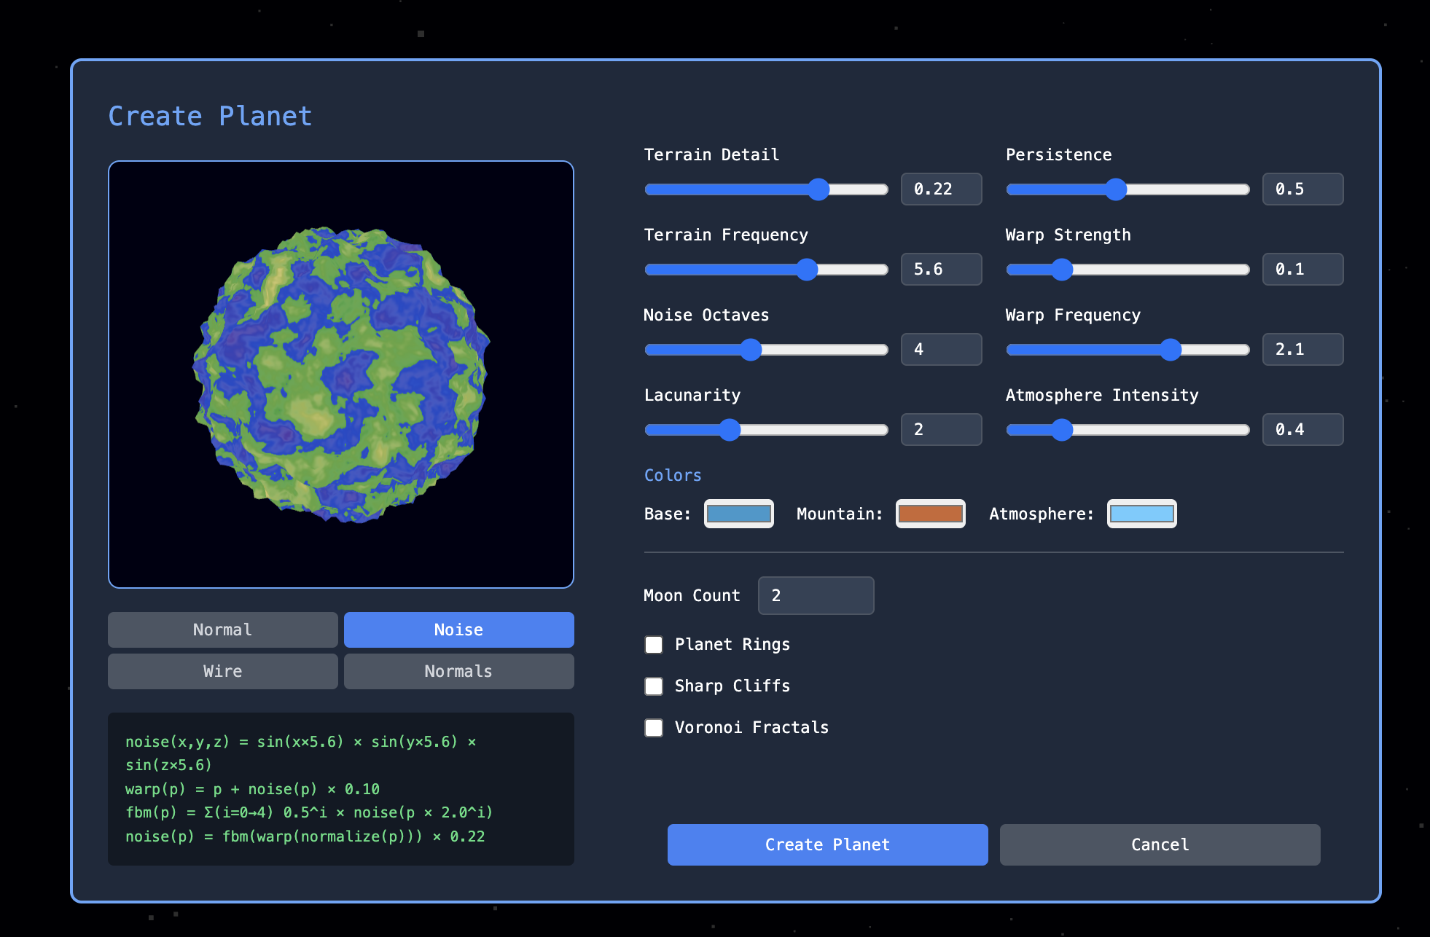Image resolution: width=1430 pixels, height=937 pixels.
Task: Click the 3D planet preview
Action: 341,375
